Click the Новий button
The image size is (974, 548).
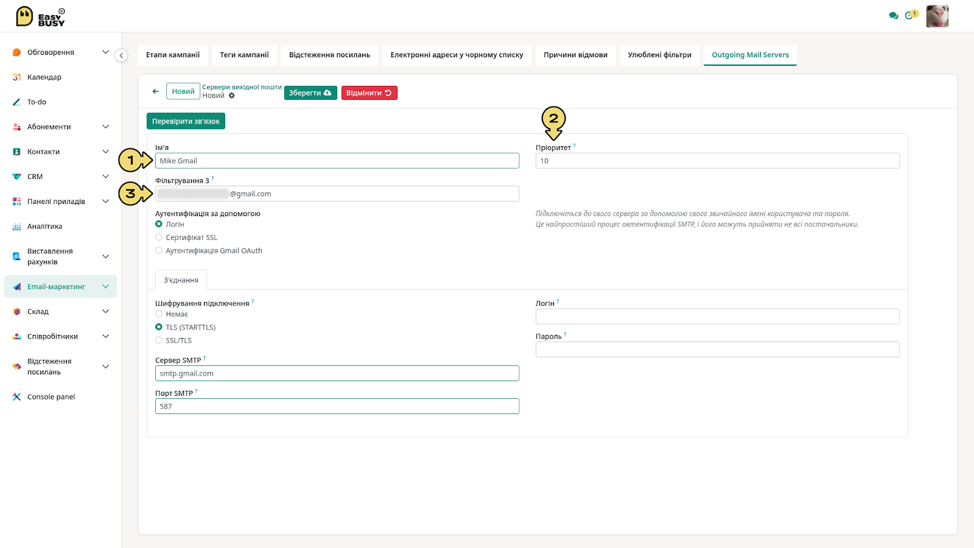[183, 91]
